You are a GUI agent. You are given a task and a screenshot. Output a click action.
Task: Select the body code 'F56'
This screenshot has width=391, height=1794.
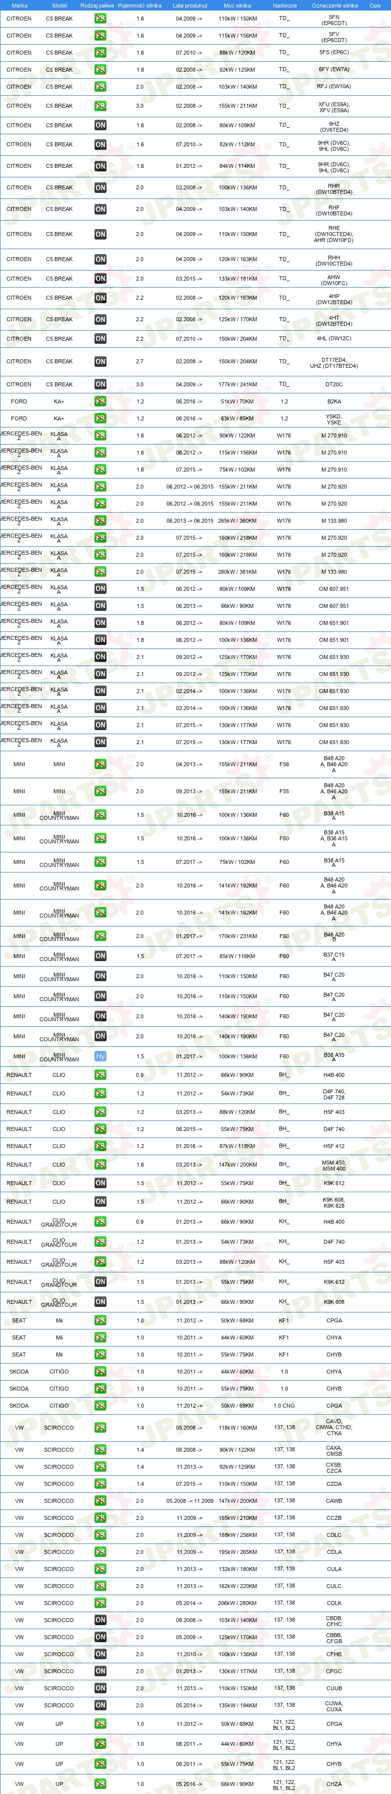click(284, 764)
